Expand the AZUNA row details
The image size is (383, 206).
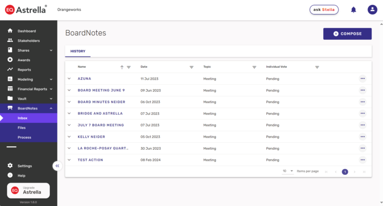tap(69, 79)
